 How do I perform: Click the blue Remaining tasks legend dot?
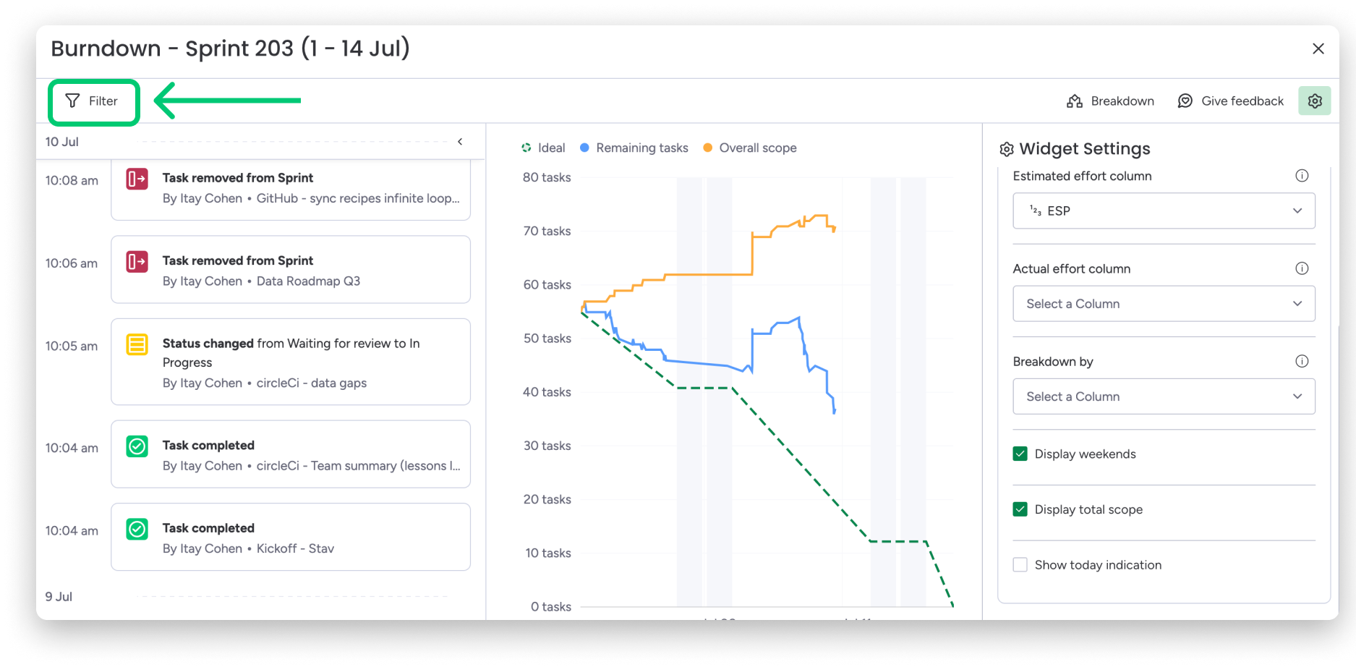tap(585, 148)
